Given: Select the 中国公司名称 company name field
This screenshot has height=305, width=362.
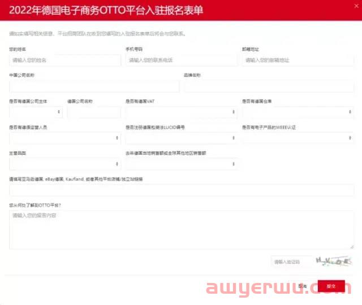Looking at the screenshot, I should pos(94,86).
